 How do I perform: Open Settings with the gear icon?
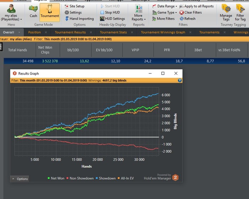[73, 12]
